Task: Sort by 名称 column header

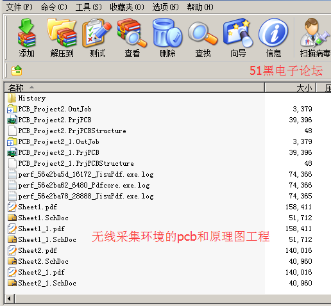Action: click(x=134, y=88)
